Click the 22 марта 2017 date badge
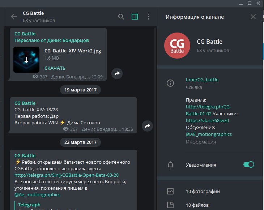The height and width of the screenshot is (210, 264). (81, 142)
